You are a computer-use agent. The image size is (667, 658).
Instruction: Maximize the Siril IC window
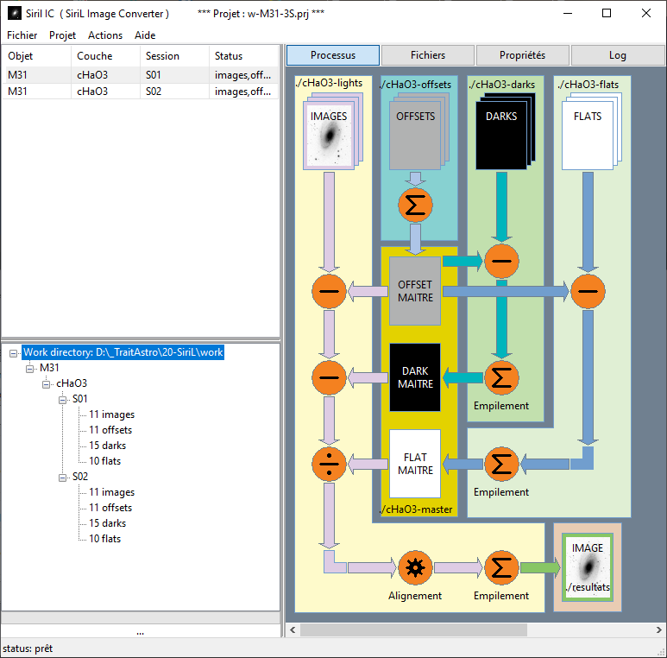click(607, 13)
